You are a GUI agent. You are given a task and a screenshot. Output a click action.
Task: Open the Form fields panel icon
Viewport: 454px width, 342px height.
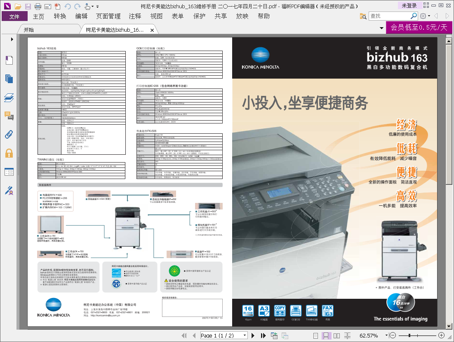[x=9, y=172]
